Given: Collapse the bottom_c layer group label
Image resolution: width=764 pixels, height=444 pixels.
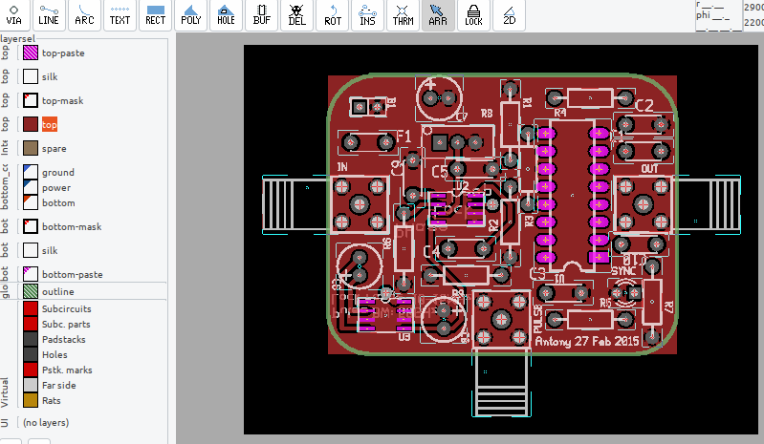Looking at the screenshot, I should click(x=5, y=187).
